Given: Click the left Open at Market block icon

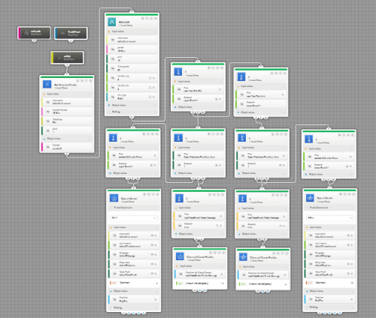Looking at the screenshot, I should point(114,198).
